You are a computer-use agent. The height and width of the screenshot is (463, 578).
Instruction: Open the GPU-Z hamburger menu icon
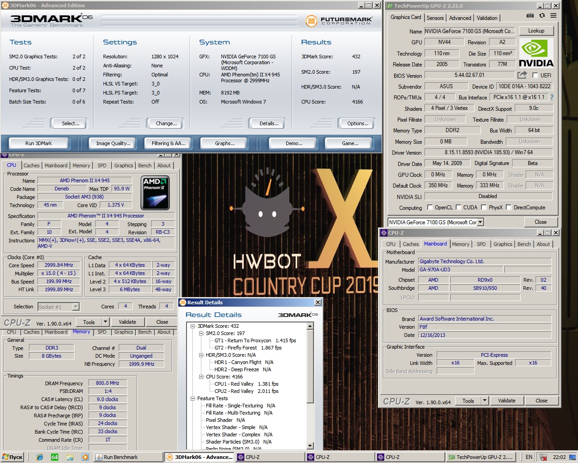point(553,15)
